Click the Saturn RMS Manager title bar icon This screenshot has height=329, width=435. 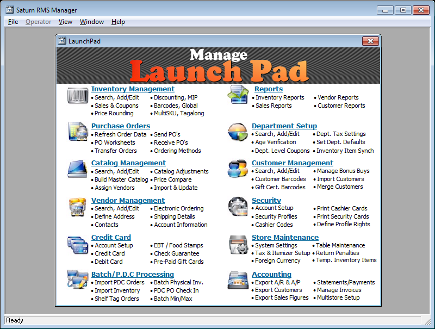[x=9, y=10]
